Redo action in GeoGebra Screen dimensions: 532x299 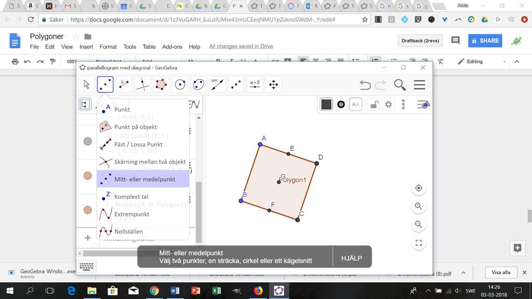tap(380, 85)
